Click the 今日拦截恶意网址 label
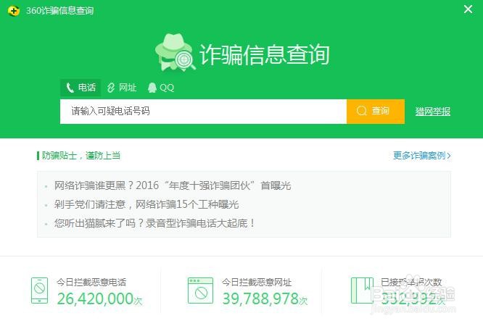 [257, 283]
